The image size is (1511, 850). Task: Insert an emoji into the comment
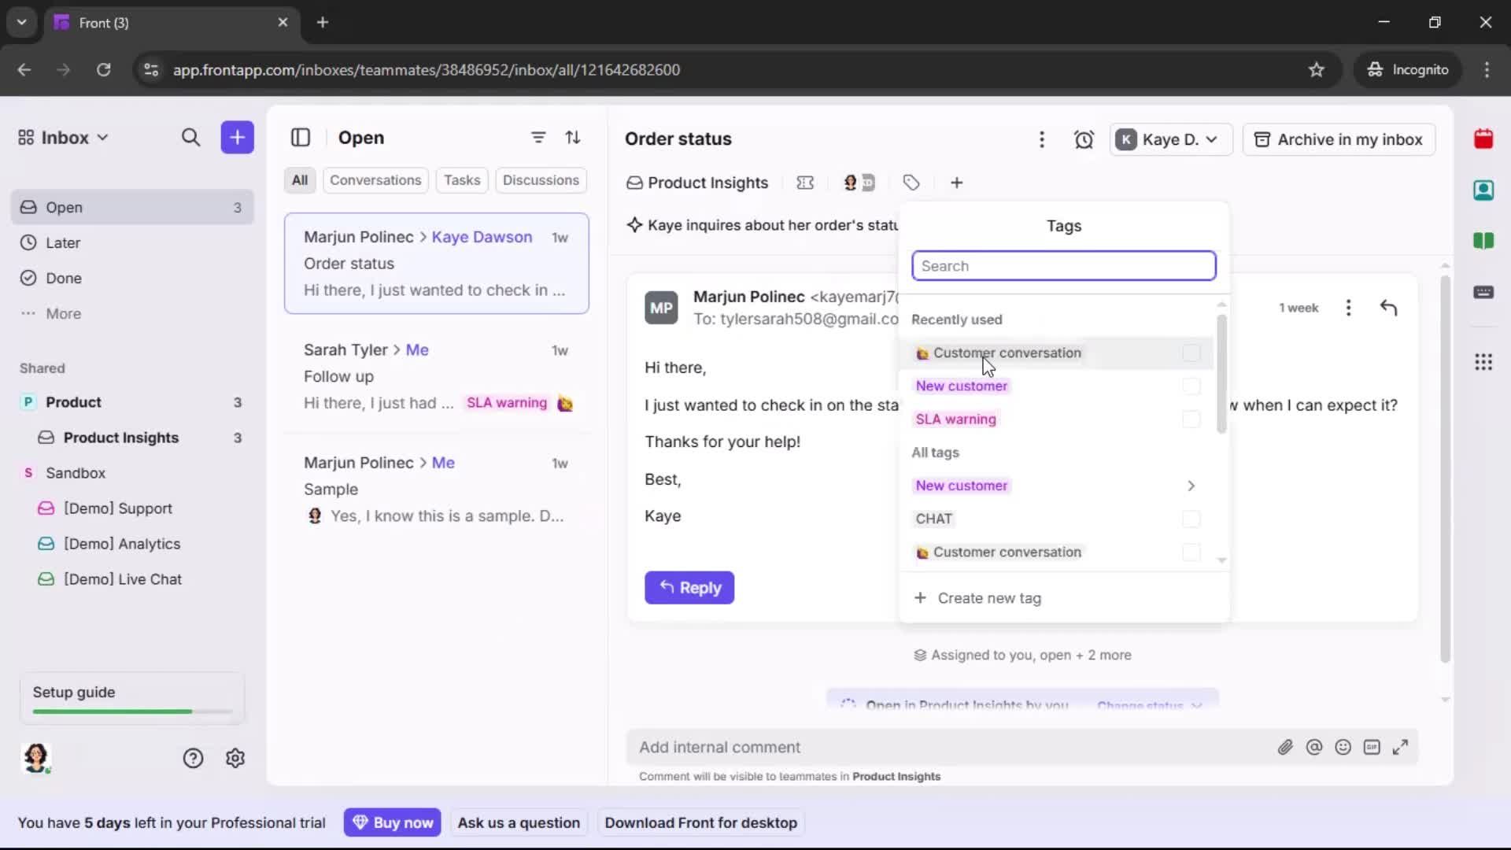pos(1343,747)
